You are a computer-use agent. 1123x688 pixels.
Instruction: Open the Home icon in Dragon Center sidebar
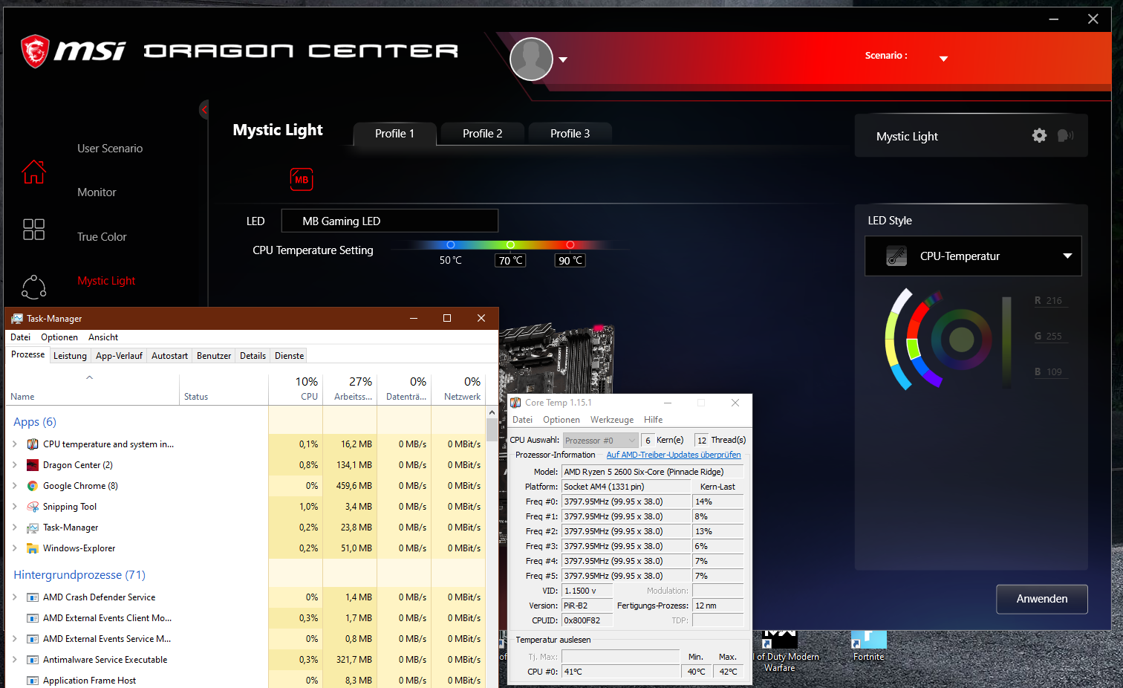tap(33, 172)
